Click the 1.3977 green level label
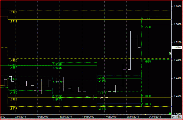Screen dimensions: 183x120 [x=57, y=99]
